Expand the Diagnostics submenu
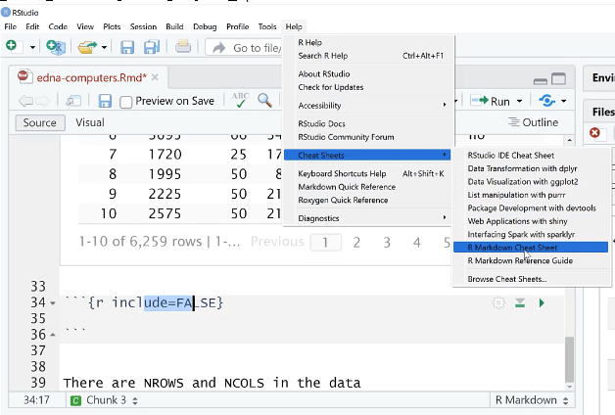The image size is (615, 415). (369, 218)
